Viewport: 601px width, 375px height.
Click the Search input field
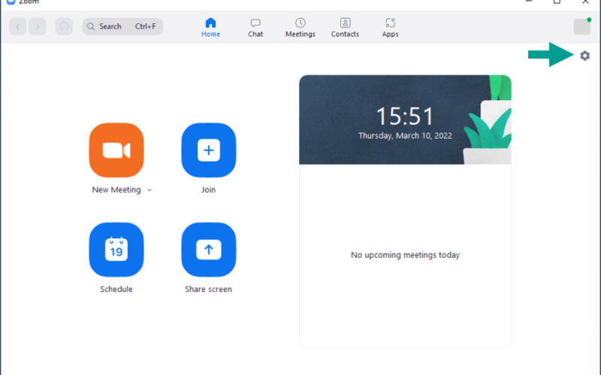pyautogui.click(x=122, y=26)
